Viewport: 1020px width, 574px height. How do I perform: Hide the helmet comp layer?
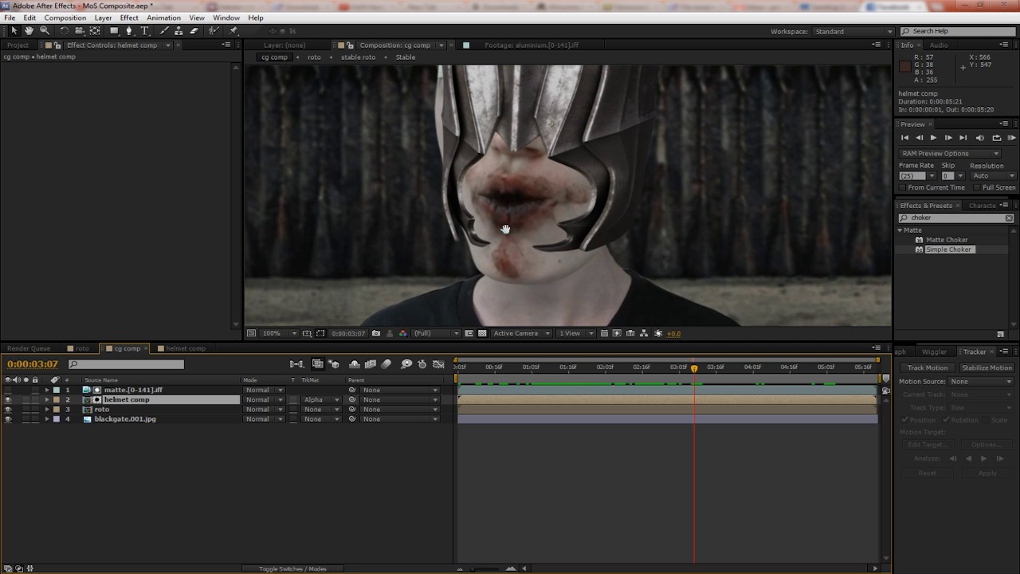[x=8, y=399]
